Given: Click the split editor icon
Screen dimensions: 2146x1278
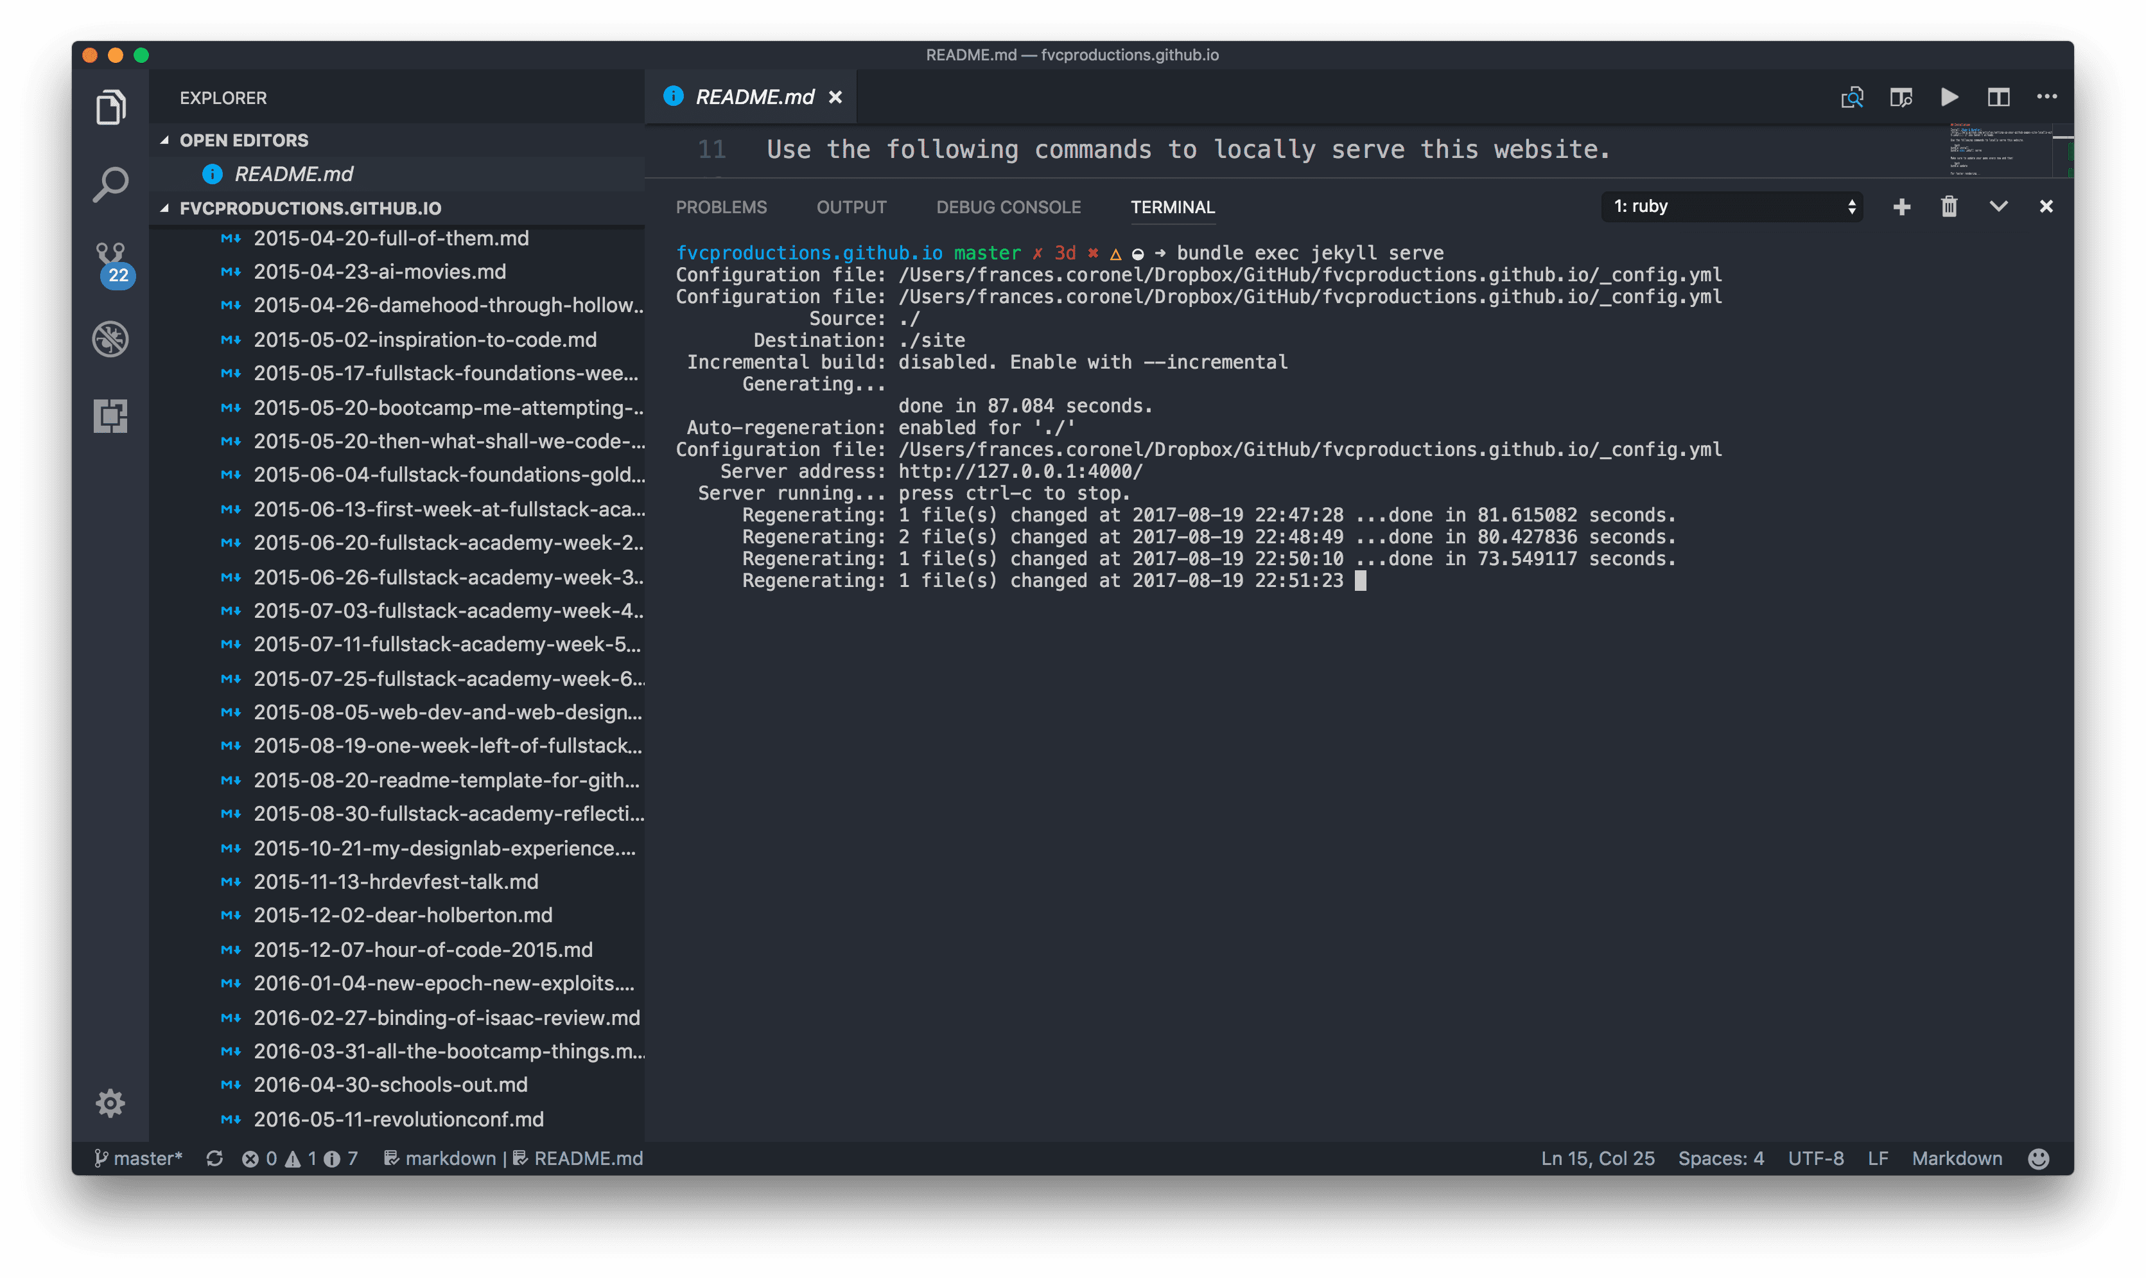Looking at the screenshot, I should tap(1998, 98).
